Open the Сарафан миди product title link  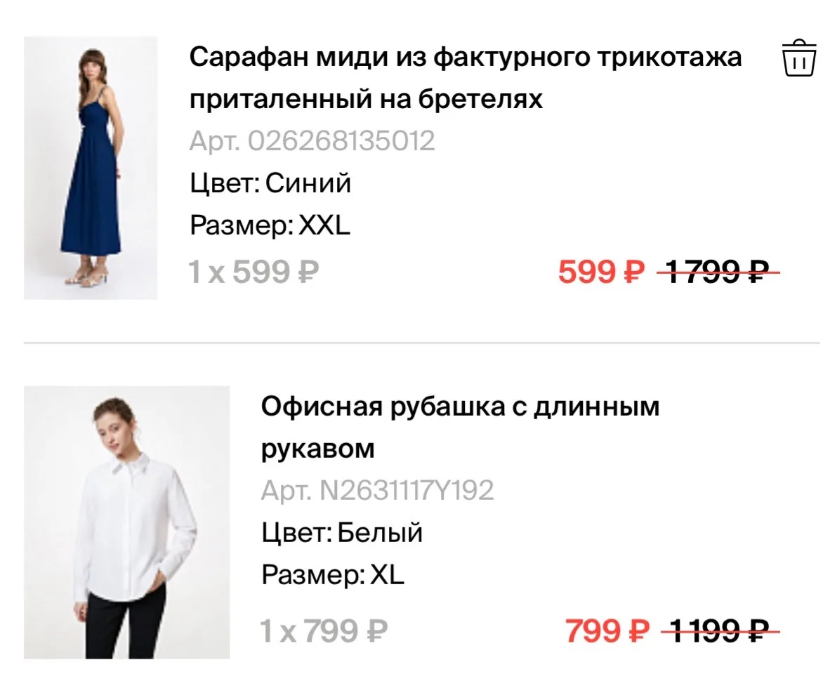click(x=466, y=78)
